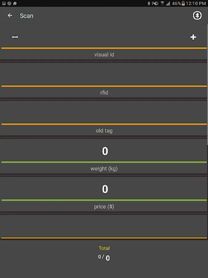The height and width of the screenshot is (278, 208).
Task: Tap the leftmost notification icon in status bar
Action: pyautogui.click(x=3, y=3)
